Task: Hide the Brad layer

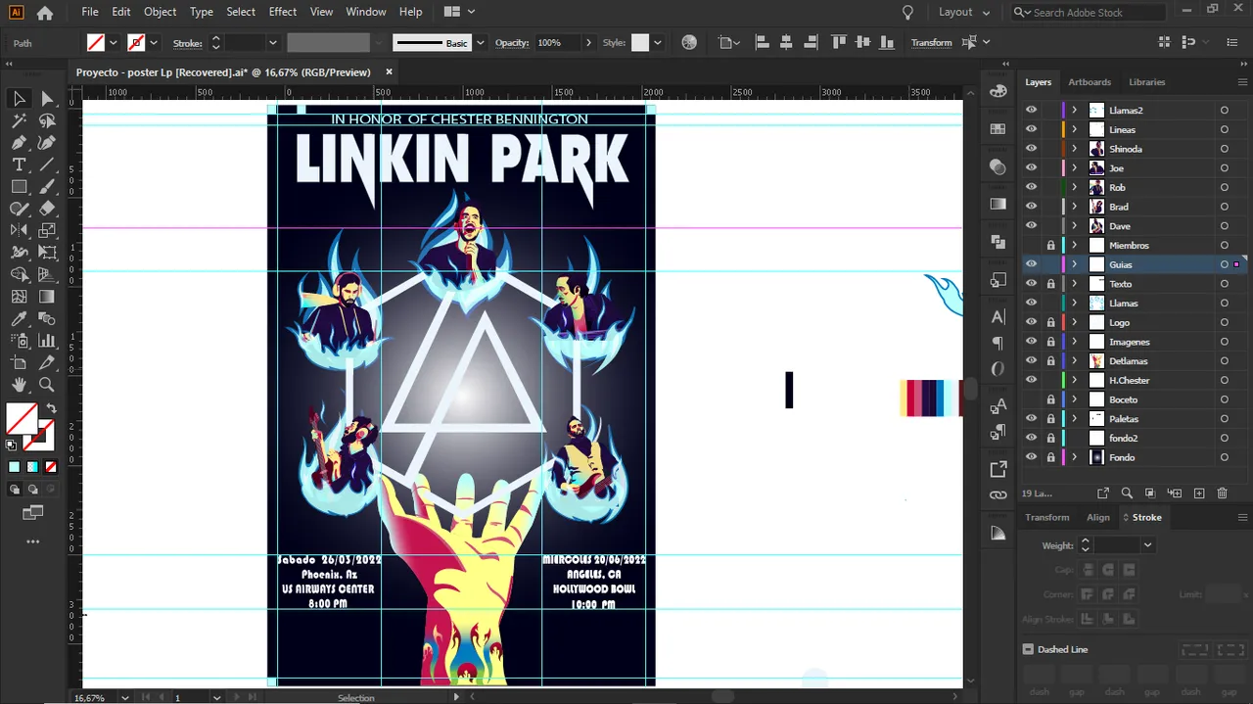Action: [x=1031, y=207]
